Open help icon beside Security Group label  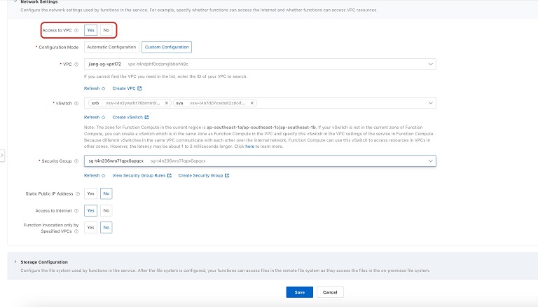[x=76, y=161]
